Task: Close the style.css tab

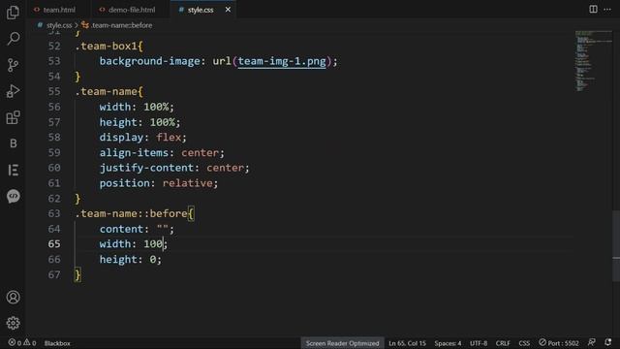Action: point(228,10)
